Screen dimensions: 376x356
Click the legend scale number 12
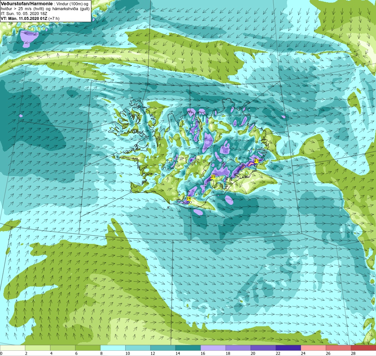click(x=153, y=353)
